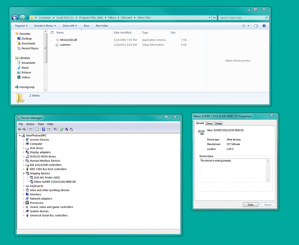Viewport: 299px width, 245px height.
Task: Select the Processors device category
Action: tap(37, 203)
